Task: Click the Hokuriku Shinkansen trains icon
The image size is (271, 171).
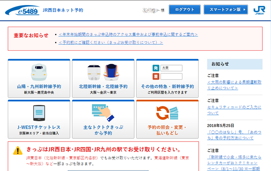Action: [103, 72]
